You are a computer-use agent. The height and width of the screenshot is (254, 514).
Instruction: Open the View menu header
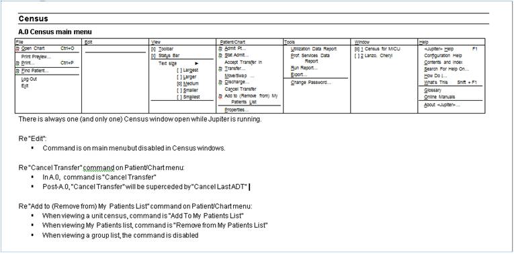click(x=156, y=42)
